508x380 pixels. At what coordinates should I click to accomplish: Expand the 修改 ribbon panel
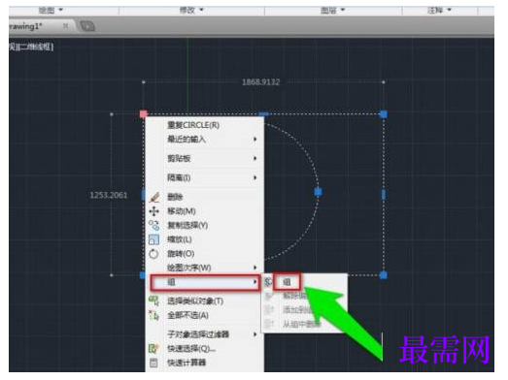191,10
